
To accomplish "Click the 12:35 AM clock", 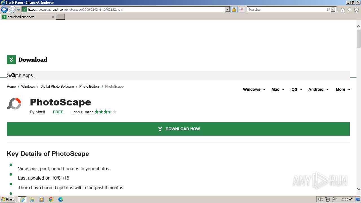I will [347, 199].
